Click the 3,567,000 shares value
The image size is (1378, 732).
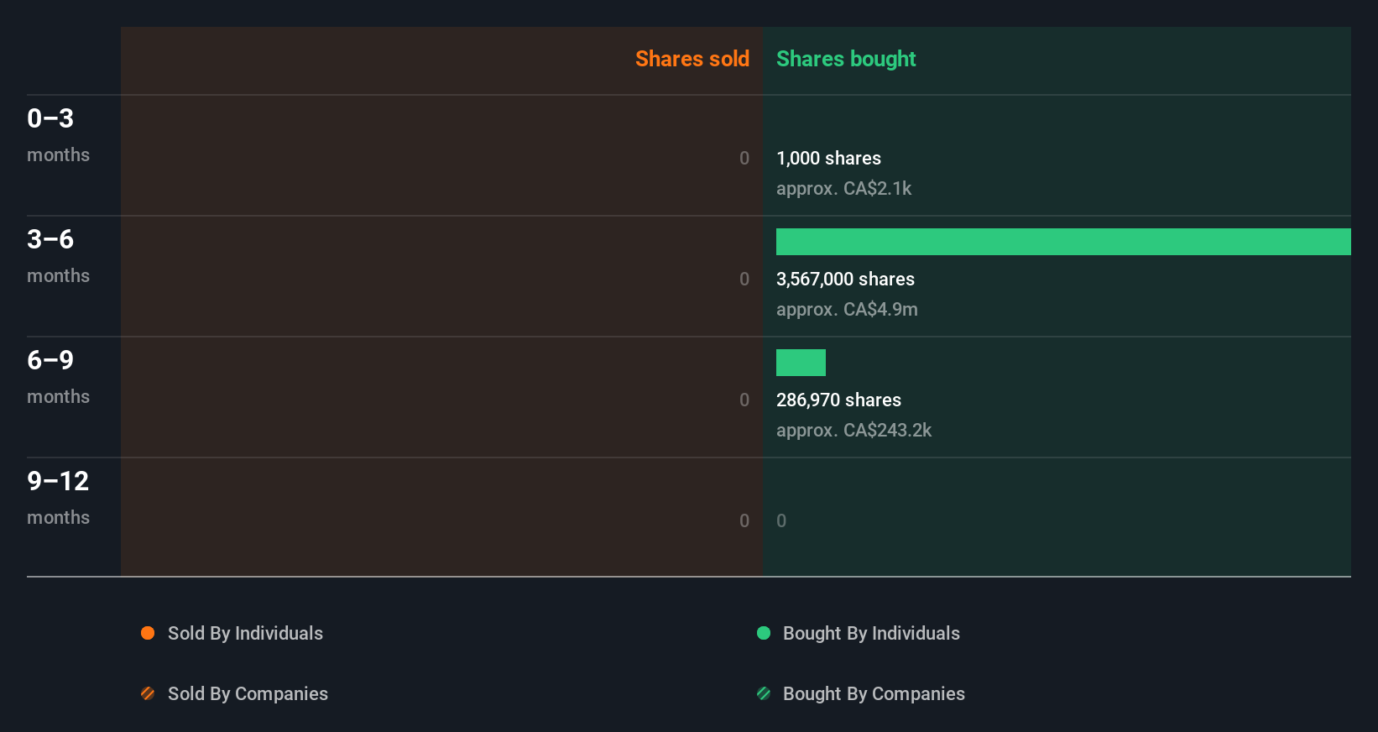(845, 279)
